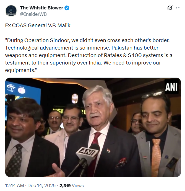185x191 pixels.
Task: Click the ANI watermark on the video
Action: click(171, 87)
